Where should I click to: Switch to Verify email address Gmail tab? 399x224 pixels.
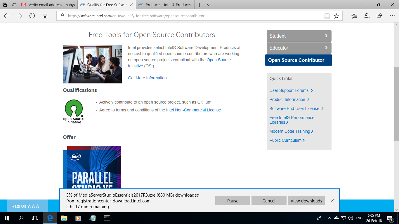48,5
